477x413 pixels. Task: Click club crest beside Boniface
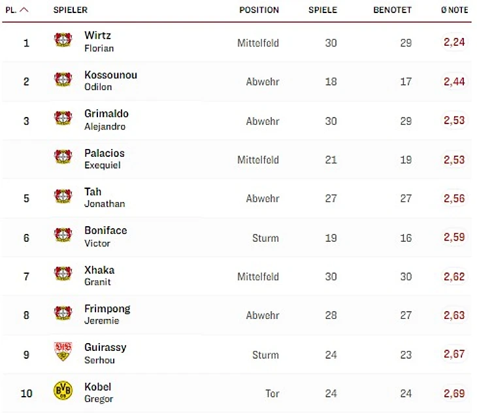(x=63, y=235)
